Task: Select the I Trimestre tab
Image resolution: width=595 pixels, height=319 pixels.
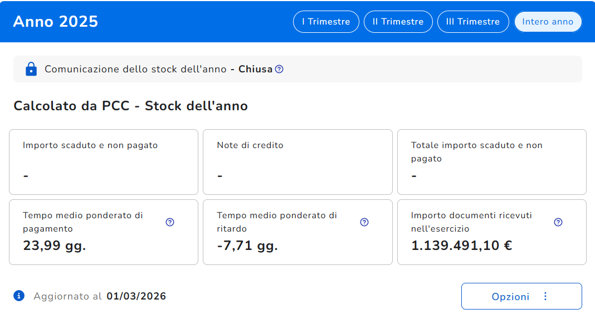Action: pyautogui.click(x=326, y=22)
